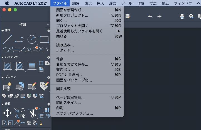Collapse the 作図 palette with chevrons
The image size is (201, 130).
[48, 24]
